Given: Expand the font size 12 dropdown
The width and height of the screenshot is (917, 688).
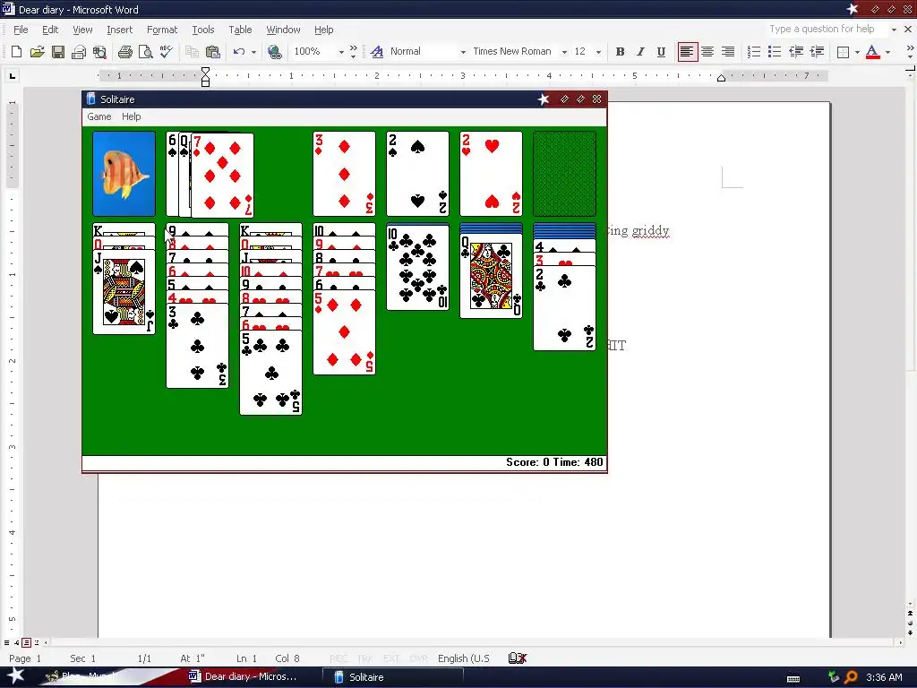Looking at the screenshot, I should (598, 51).
